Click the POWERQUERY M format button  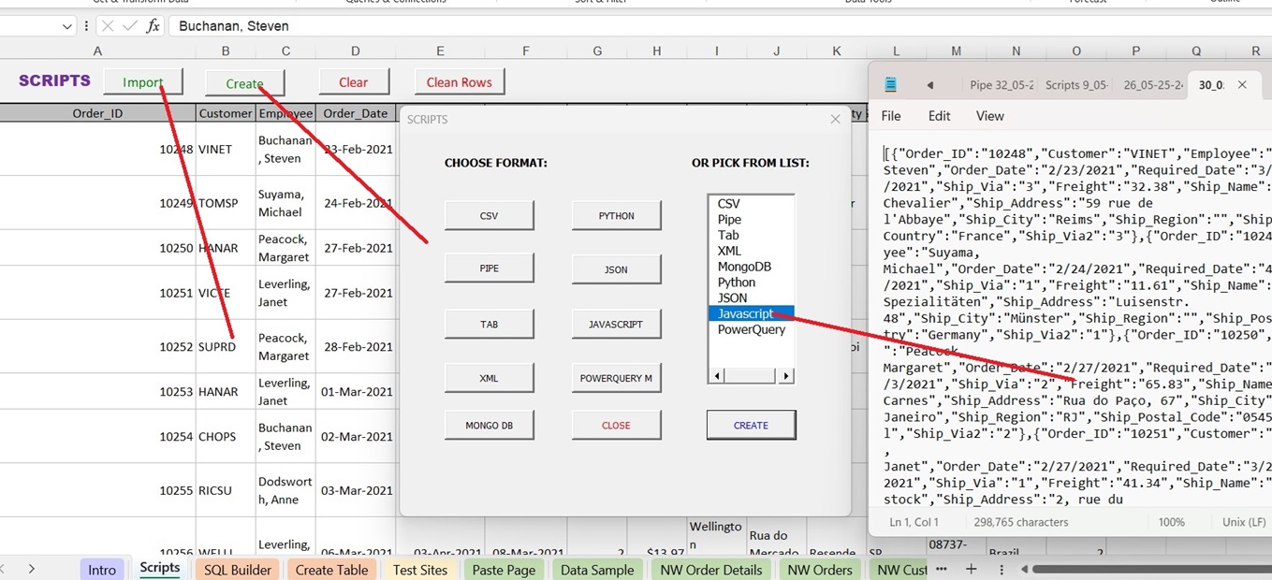616,378
